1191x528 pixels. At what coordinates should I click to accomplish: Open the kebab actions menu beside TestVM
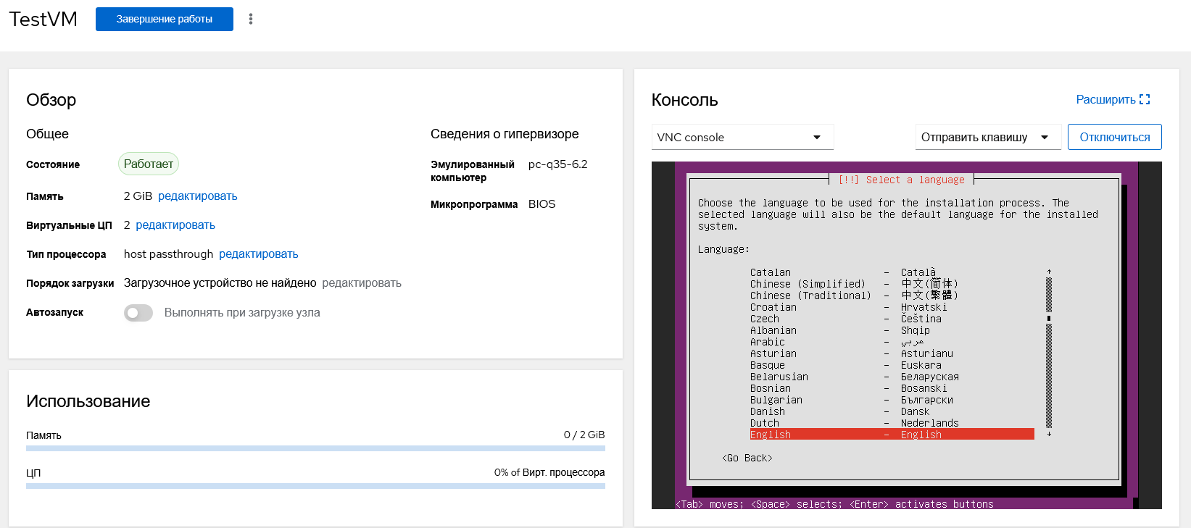click(251, 19)
